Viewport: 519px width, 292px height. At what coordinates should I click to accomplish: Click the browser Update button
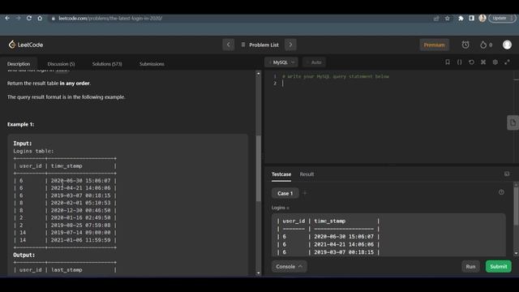(502, 18)
